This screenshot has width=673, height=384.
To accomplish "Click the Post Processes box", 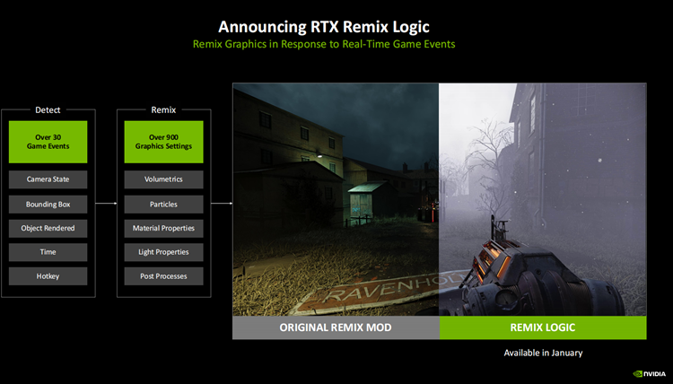I will [163, 275].
